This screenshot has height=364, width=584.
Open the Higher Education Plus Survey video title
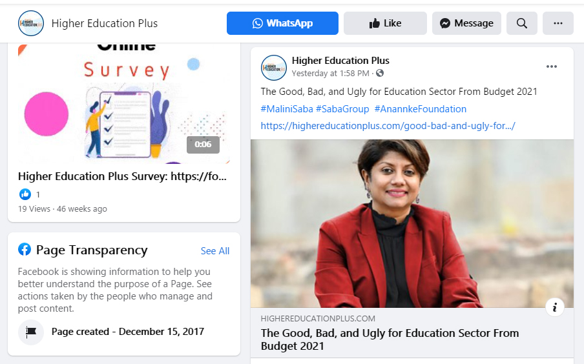point(122,176)
